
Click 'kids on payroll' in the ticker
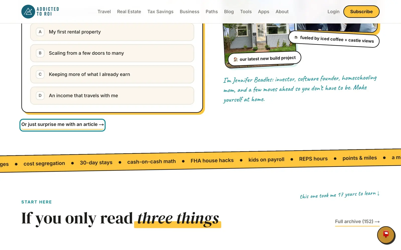pos(266,159)
